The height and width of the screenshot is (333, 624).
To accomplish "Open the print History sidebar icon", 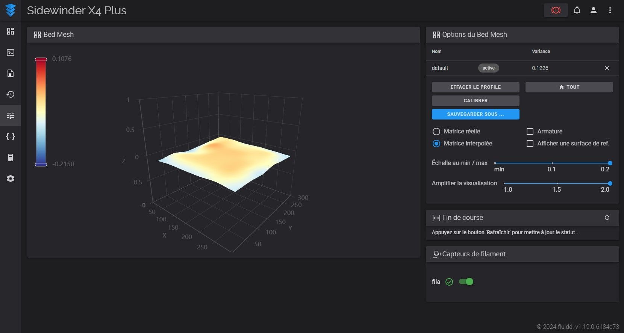I will (11, 94).
